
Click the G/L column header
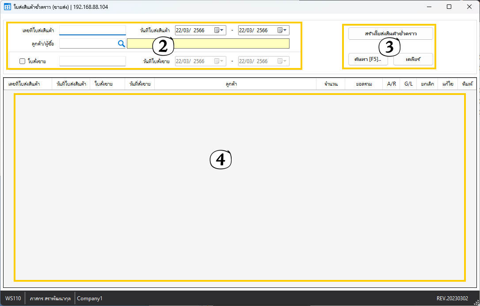coord(408,84)
